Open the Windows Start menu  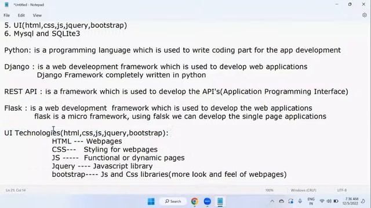151,202
